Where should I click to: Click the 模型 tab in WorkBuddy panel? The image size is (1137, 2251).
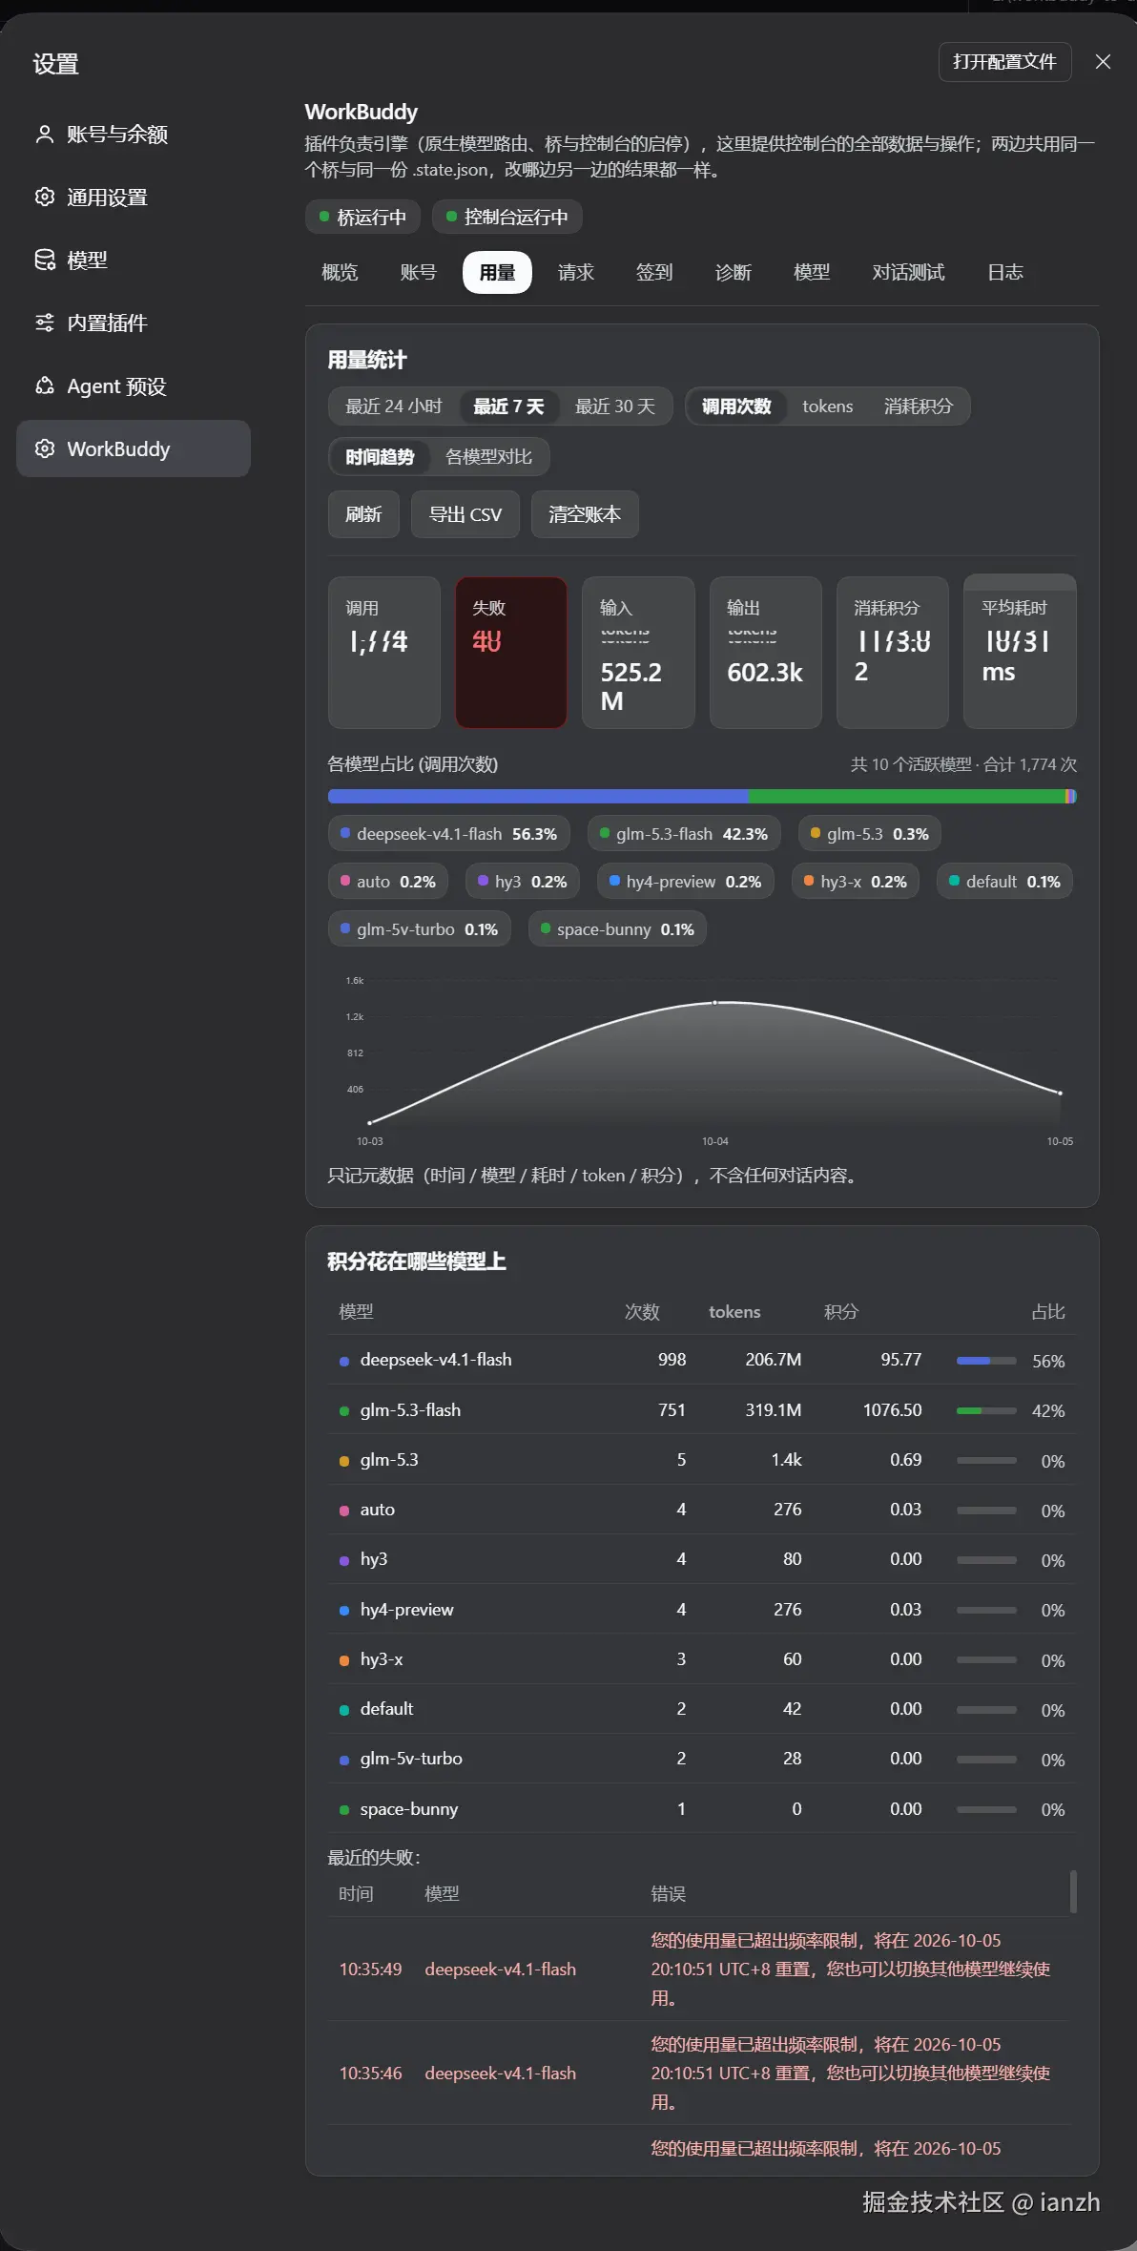pyautogui.click(x=812, y=273)
